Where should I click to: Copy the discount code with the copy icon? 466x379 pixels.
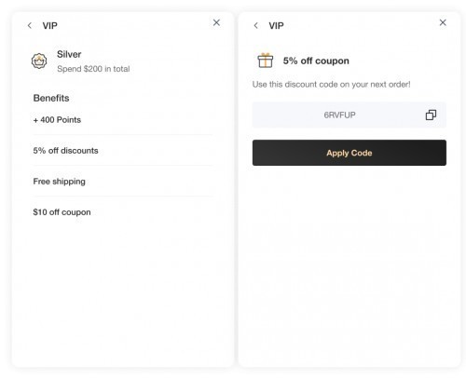(x=431, y=115)
